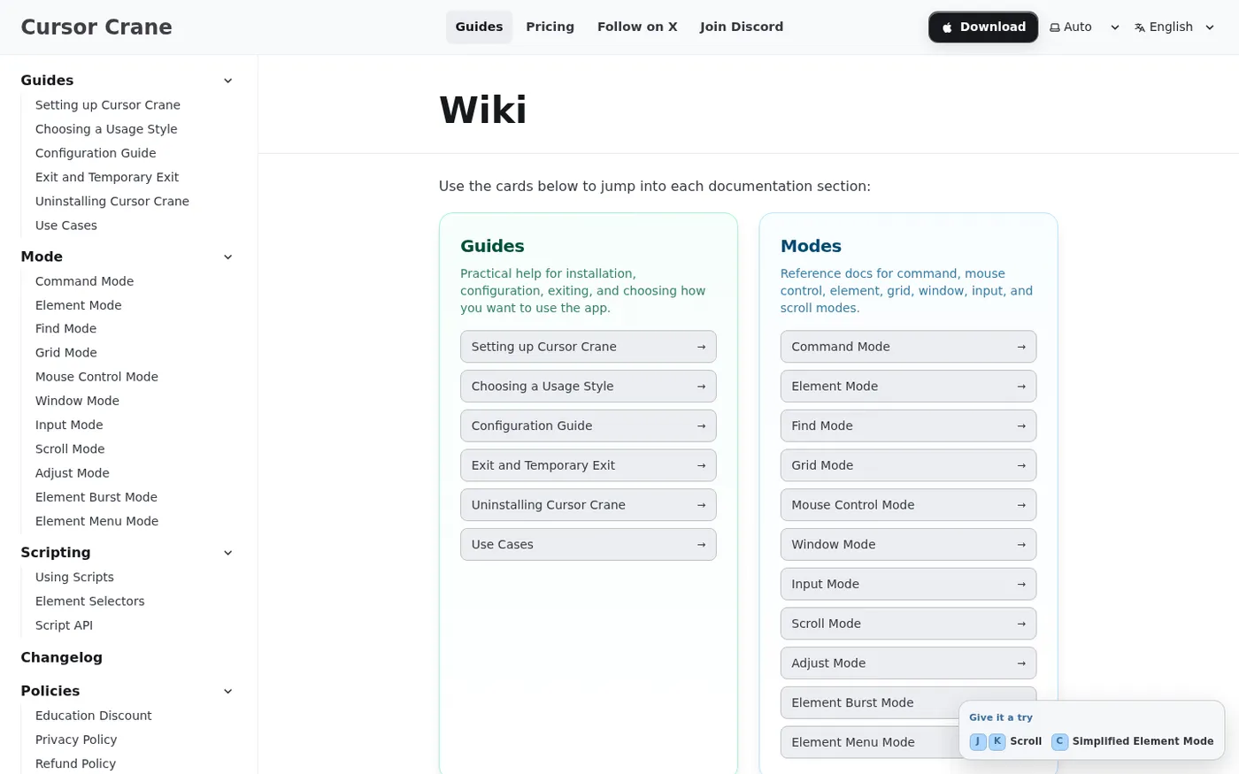Open Pricing in the top navigation
Image resolution: width=1239 pixels, height=774 pixels.
pos(550,27)
